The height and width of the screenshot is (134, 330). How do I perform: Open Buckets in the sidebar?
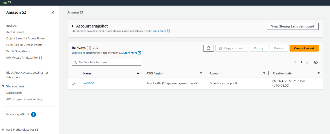pyautogui.click(x=11, y=26)
